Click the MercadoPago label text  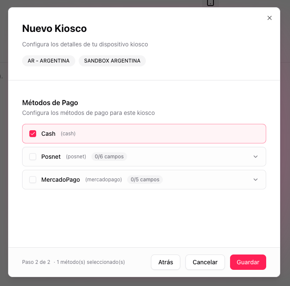(x=60, y=180)
